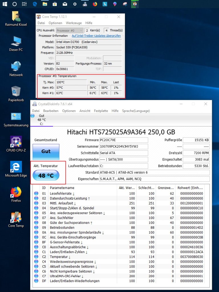Open Core Temp Optionen menu
This screenshot has height=292, width=219.
click(55, 23)
